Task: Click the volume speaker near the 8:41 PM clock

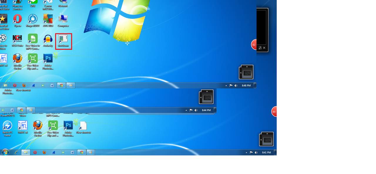Action: (x=256, y=153)
